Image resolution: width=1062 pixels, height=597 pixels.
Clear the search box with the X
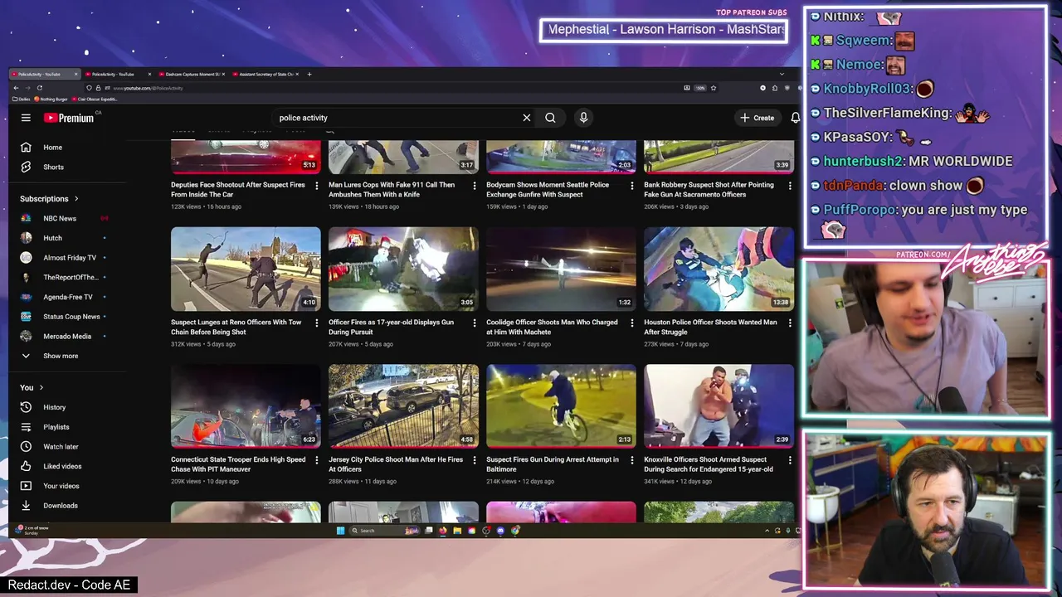click(x=526, y=118)
